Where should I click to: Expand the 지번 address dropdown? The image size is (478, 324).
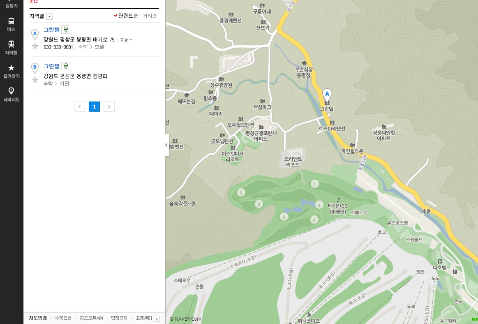tap(126, 40)
